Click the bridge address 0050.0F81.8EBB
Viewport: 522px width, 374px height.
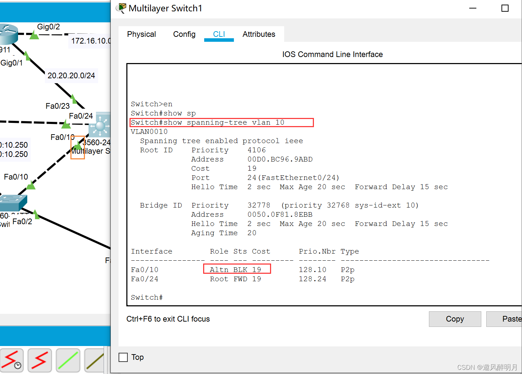280,215
